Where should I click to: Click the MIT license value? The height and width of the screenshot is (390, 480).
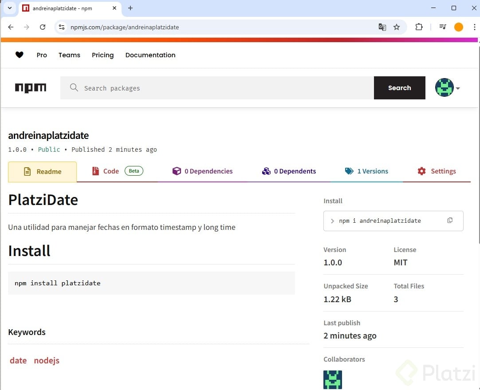point(401,262)
